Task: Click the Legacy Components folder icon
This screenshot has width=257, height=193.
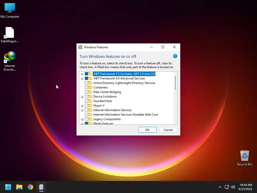Action: (90, 119)
